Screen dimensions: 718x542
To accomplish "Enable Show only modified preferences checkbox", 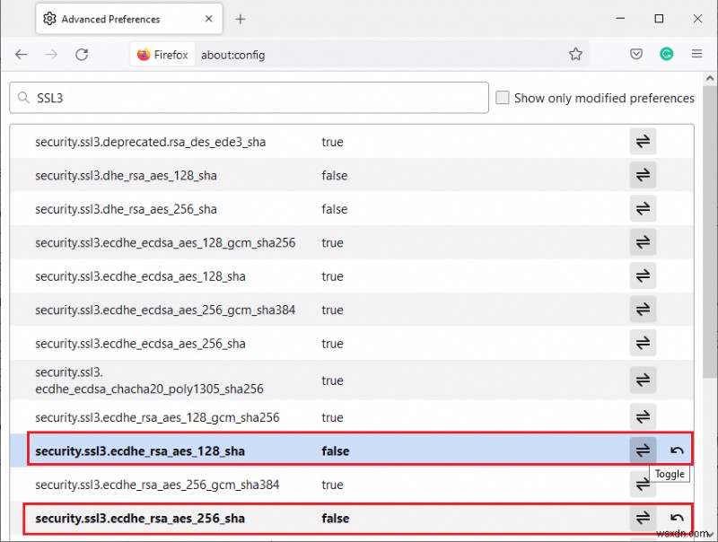I will point(503,98).
